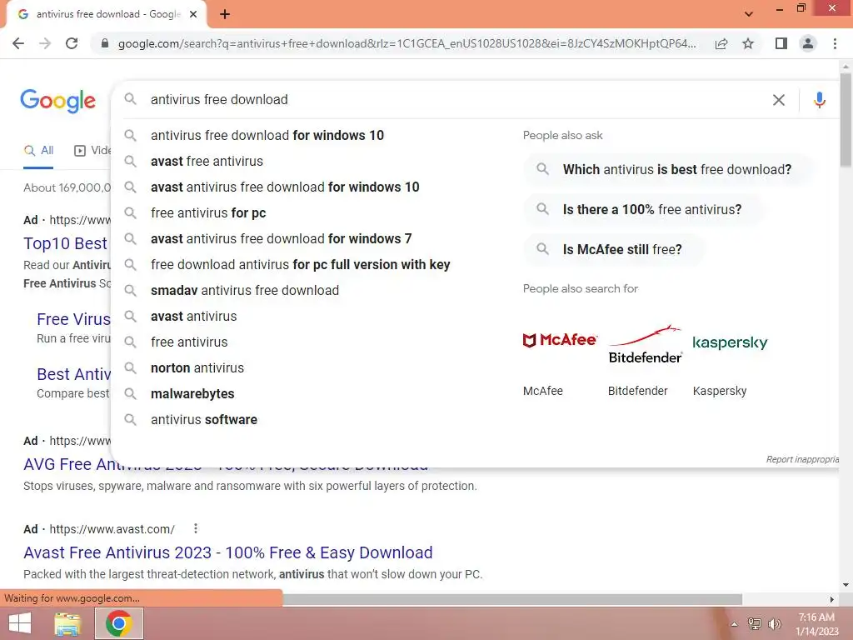
Task: Click the horizontal scrollbar
Action: pos(512,599)
